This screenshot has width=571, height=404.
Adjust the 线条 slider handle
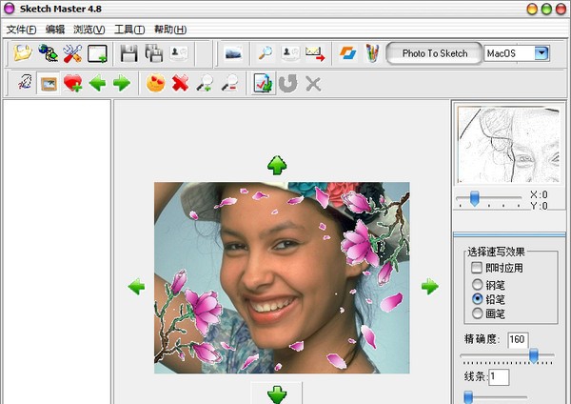[468, 396]
